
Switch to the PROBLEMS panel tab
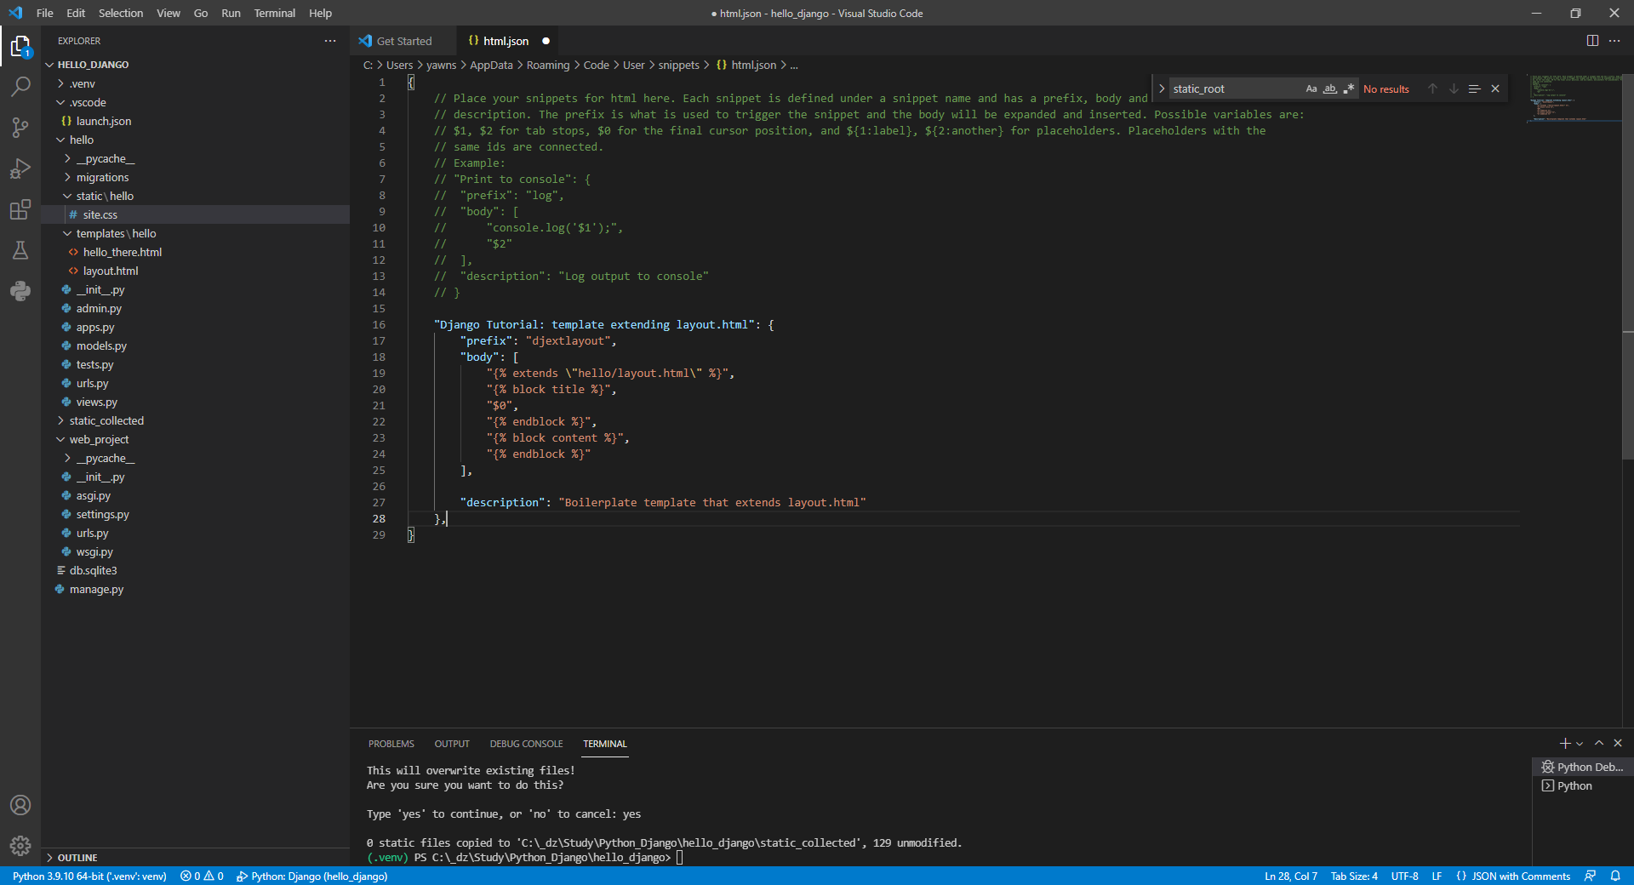click(x=391, y=744)
